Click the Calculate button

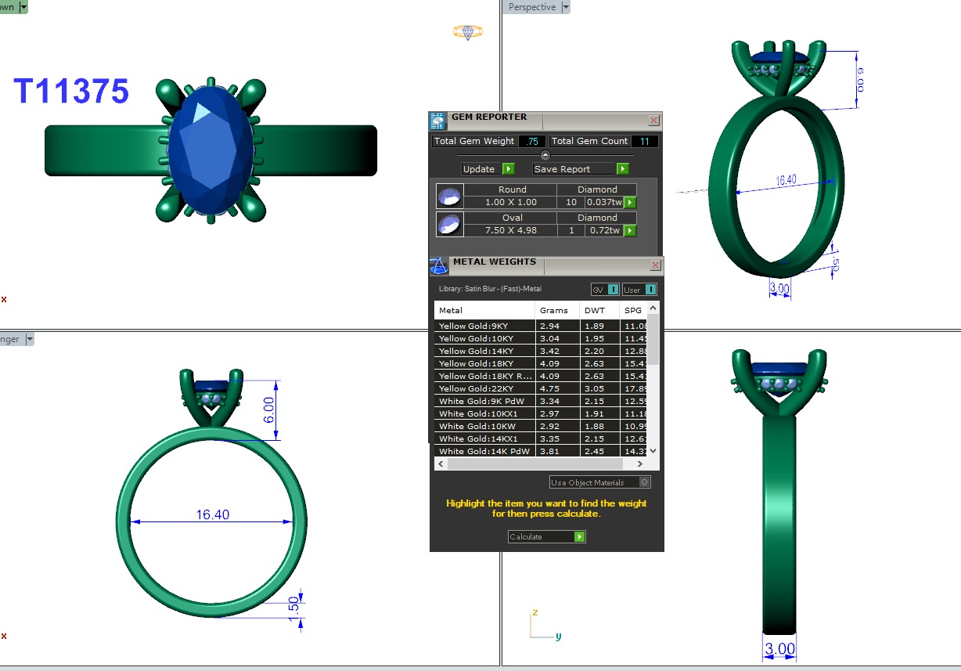pyautogui.click(x=546, y=536)
